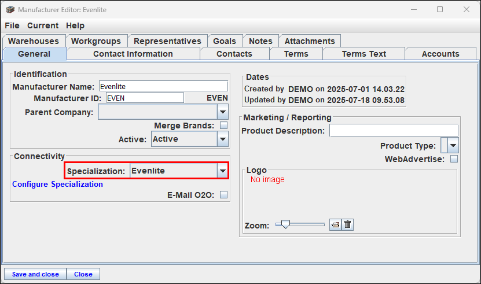Click the Product Description input field

[x=394, y=130]
